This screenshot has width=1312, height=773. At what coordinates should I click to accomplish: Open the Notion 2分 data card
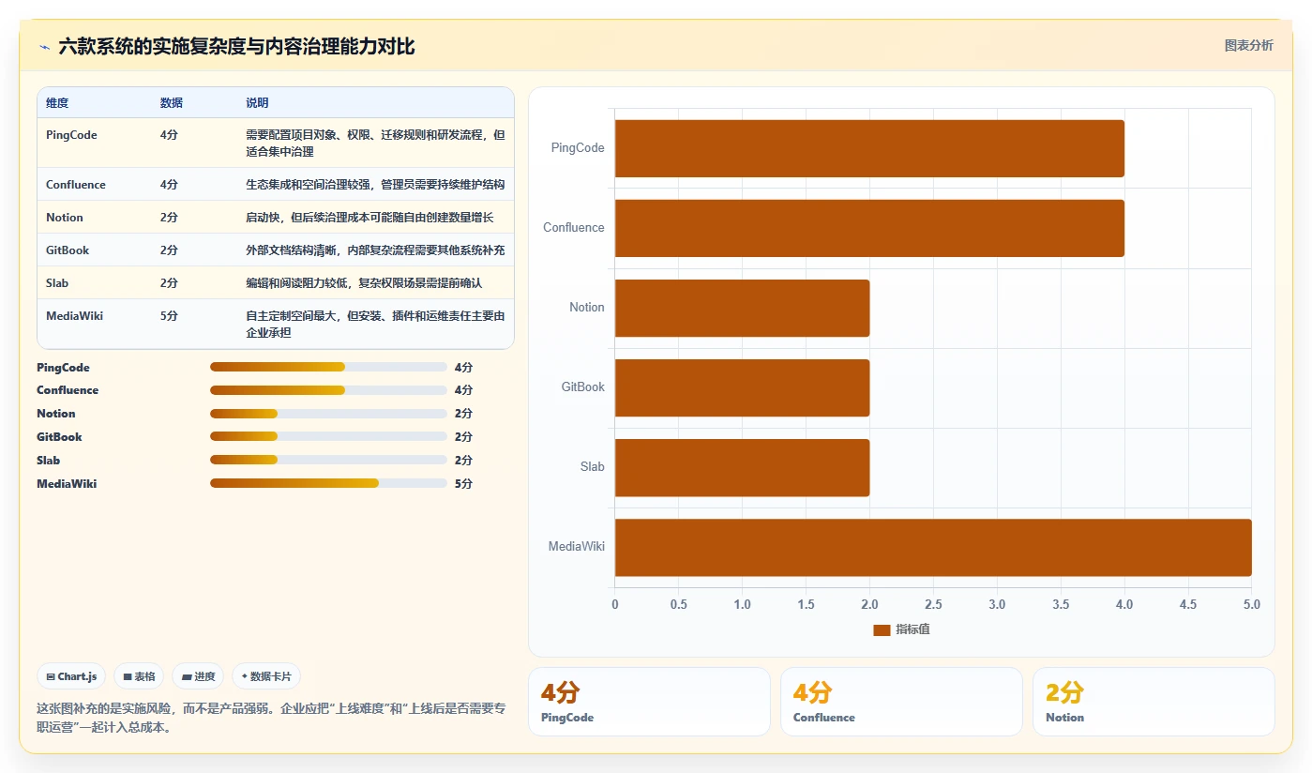(1154, 702)
